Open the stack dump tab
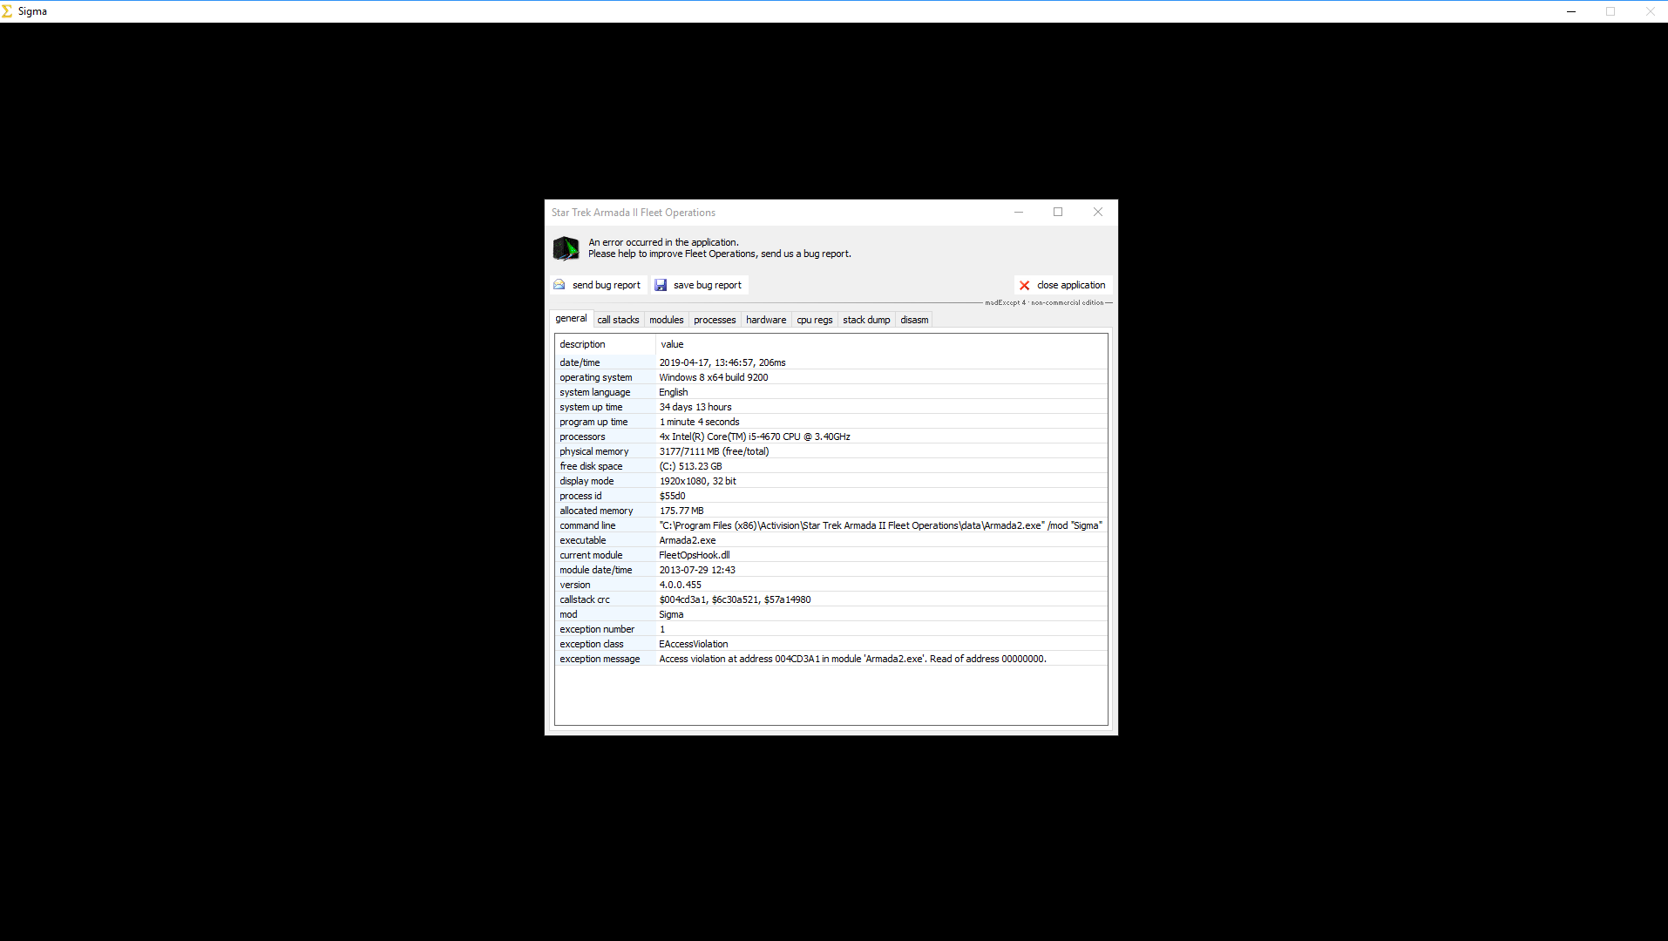The image size is (1668, 941). 866,320
